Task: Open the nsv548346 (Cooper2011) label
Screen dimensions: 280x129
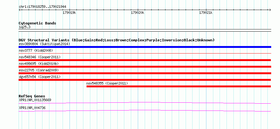Action: click(40, 57)
